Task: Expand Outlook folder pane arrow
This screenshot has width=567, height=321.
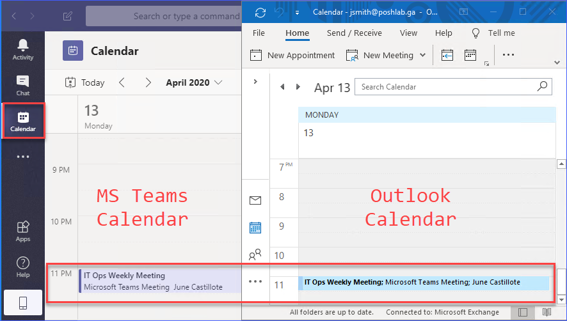Action: (255, 82)
